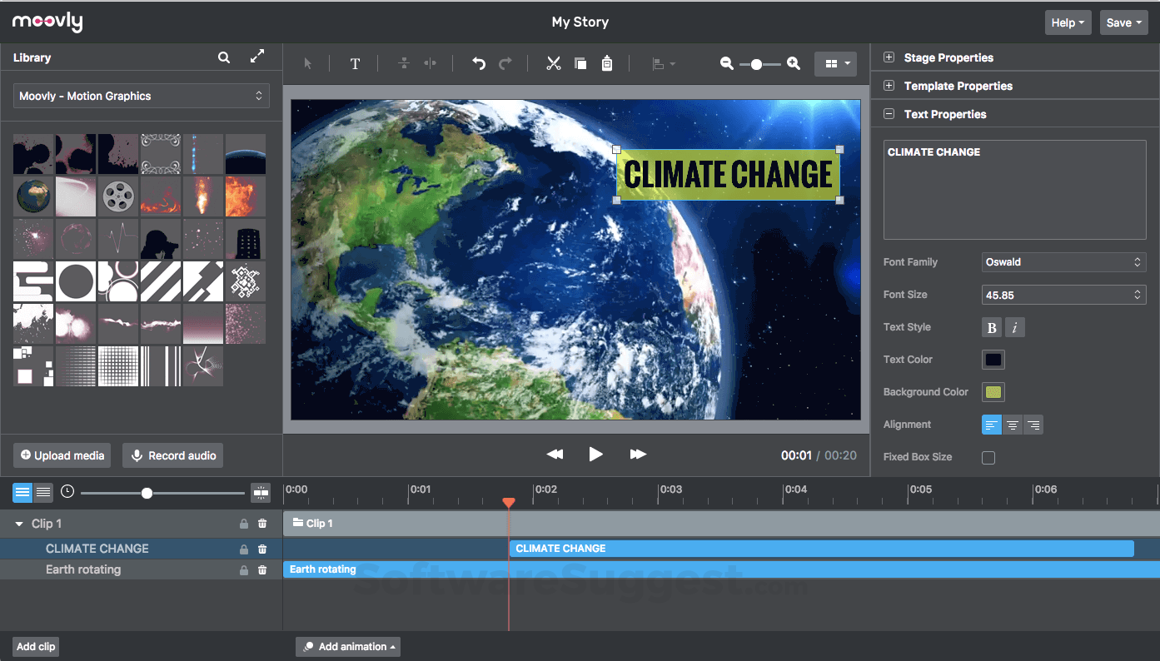This screenshot has width=1160, height=661.
Task: Click the Upload media button
Action: click(62, 455)
